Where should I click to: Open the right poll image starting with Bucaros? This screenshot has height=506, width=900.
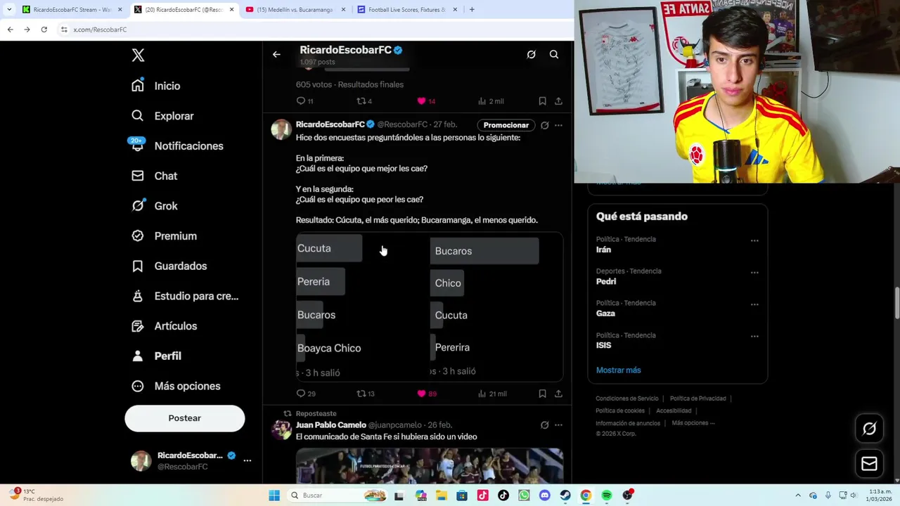pos(496,306)
